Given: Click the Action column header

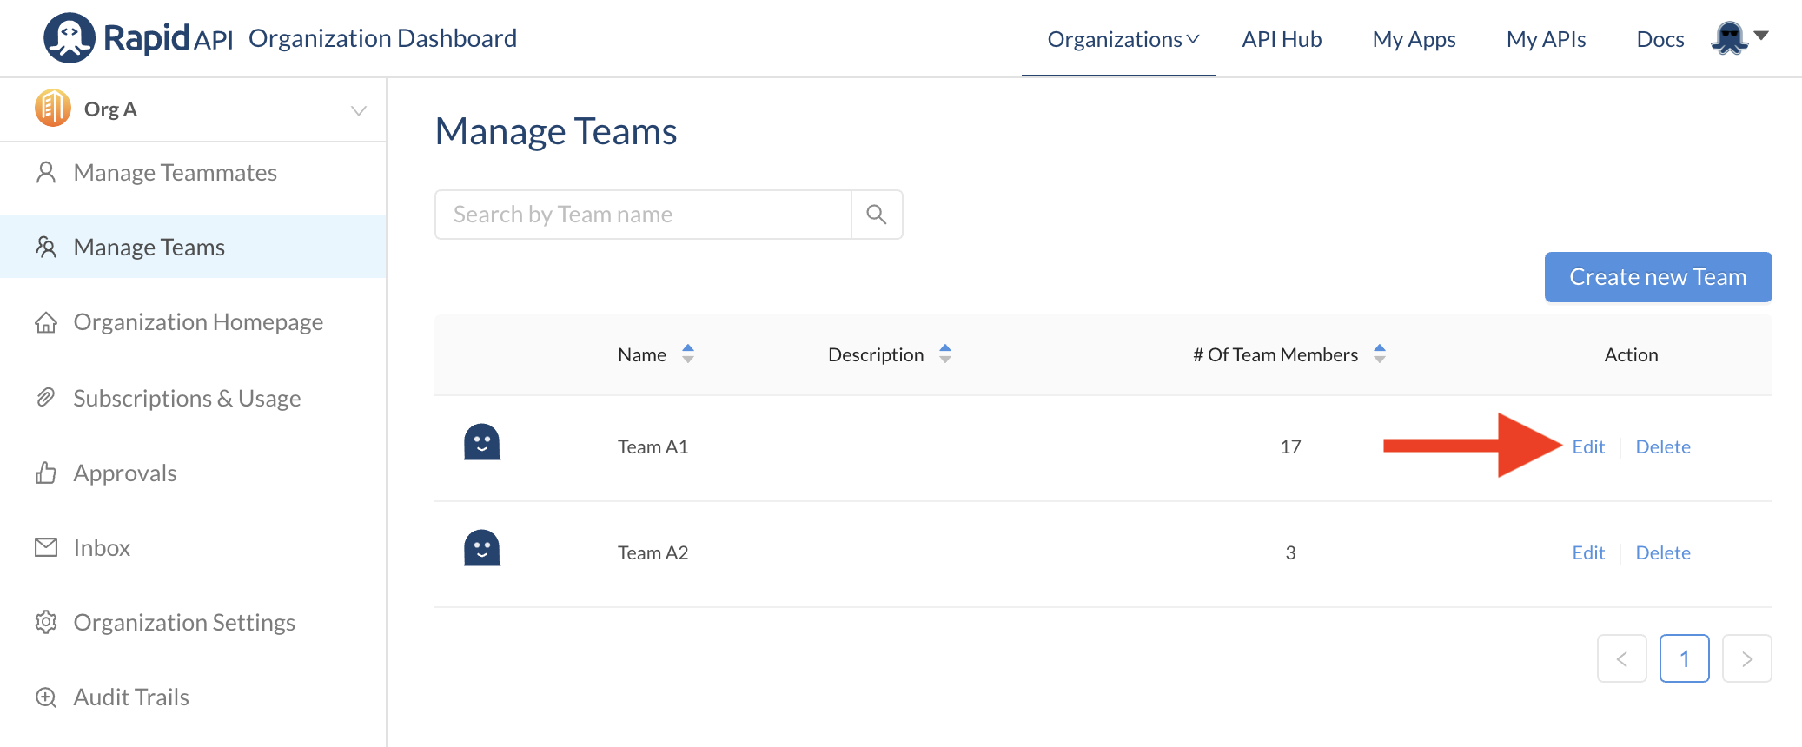Looking at the screenshot, I should tap(1631, 354).
